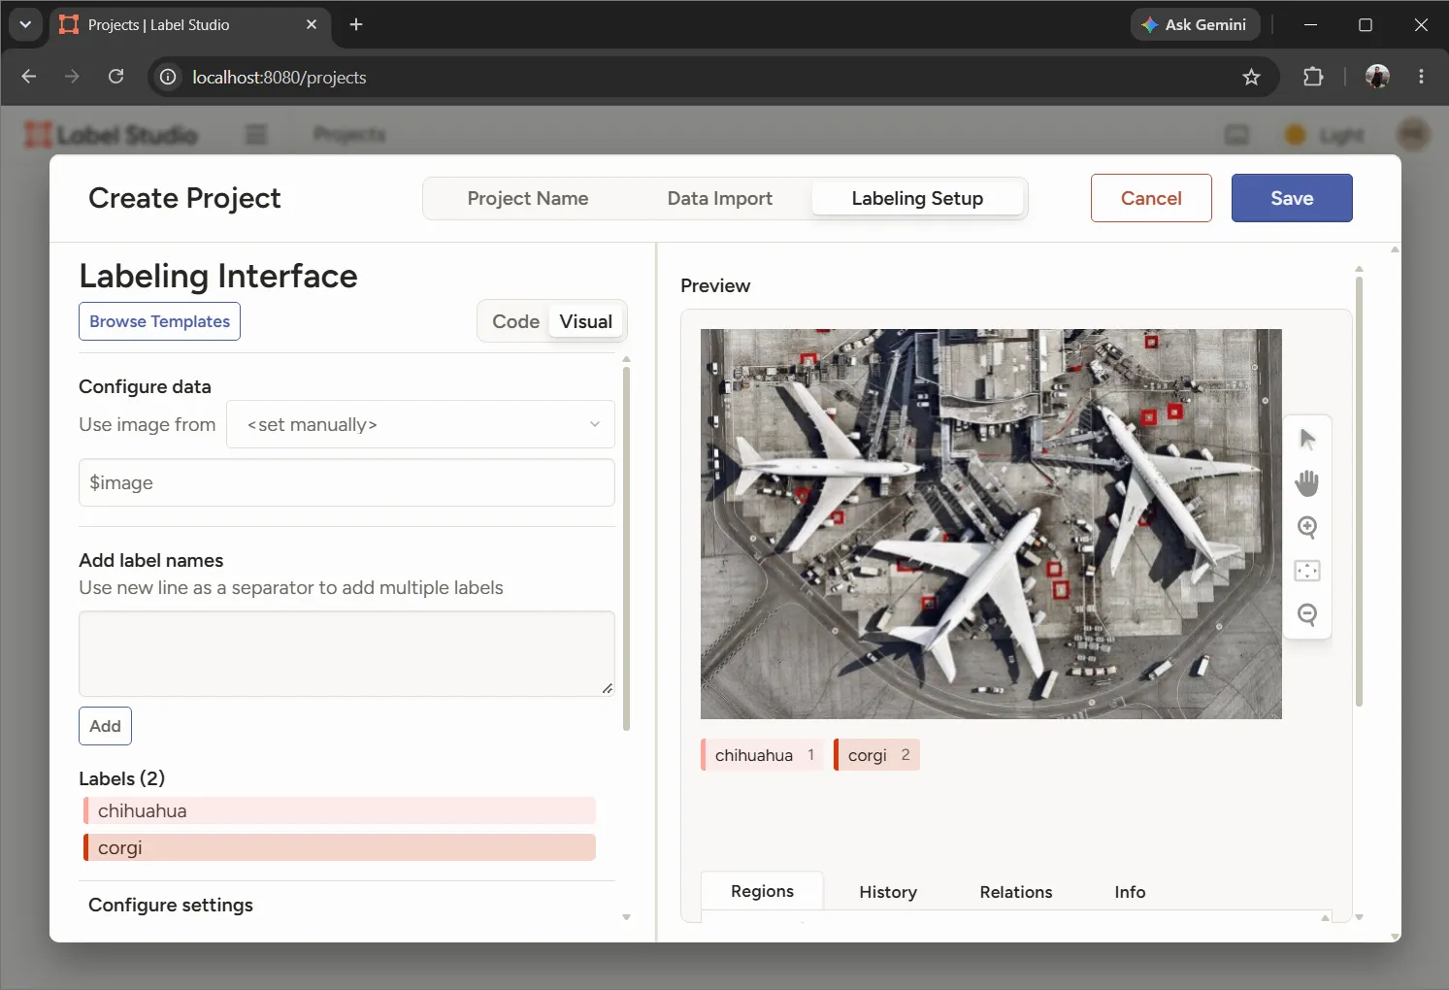1449x990 pixels.
Task: Activate the hand pan tool
Action: pos(1307,483)
